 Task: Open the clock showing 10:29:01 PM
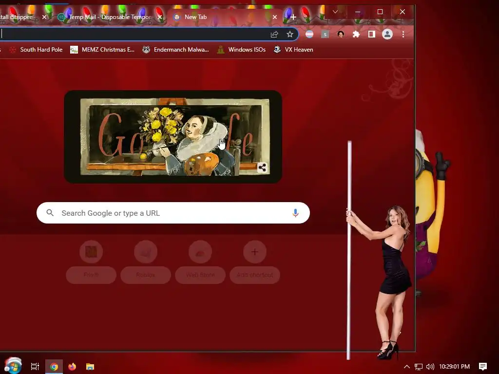click(x=454, y=367)
